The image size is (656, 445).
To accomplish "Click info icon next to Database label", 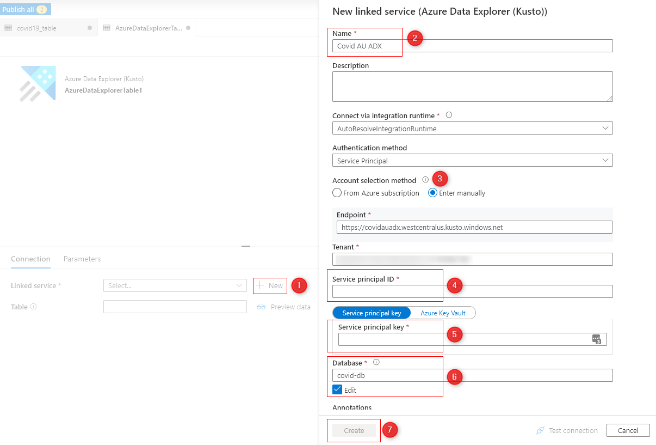I will coord(376,362).
